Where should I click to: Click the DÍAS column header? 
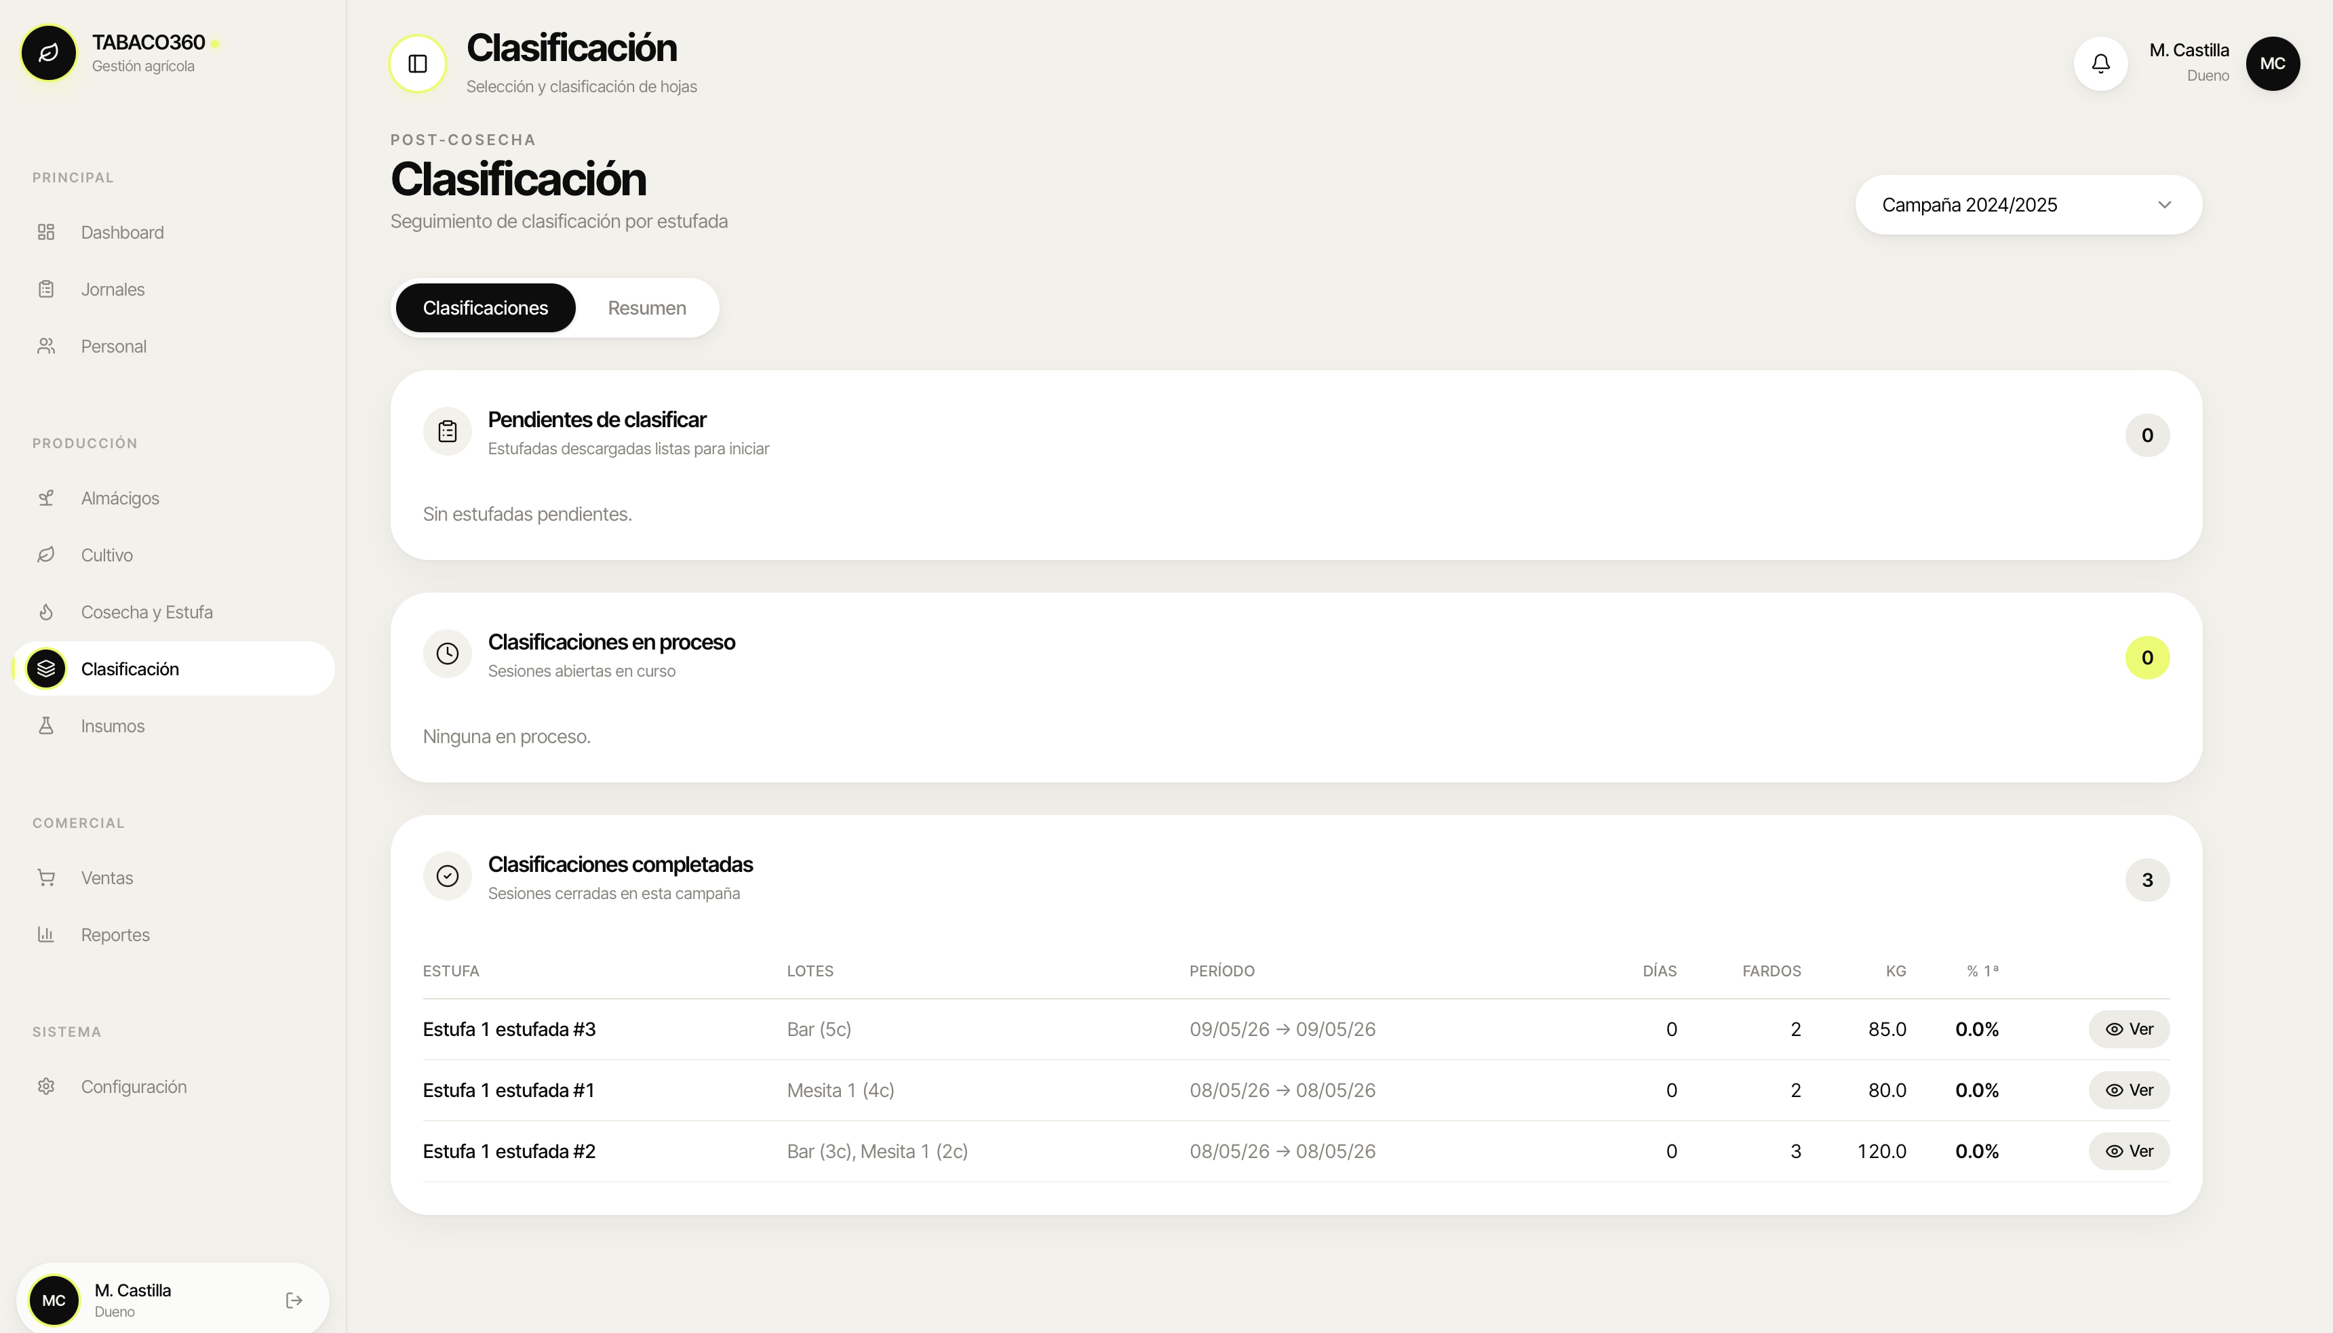[x=1659, y=972]
